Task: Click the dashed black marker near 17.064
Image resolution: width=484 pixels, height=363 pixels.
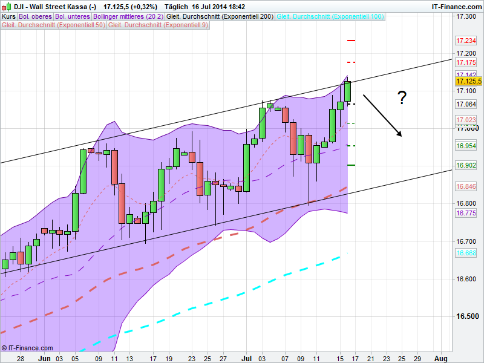Action: pos(351,104)
